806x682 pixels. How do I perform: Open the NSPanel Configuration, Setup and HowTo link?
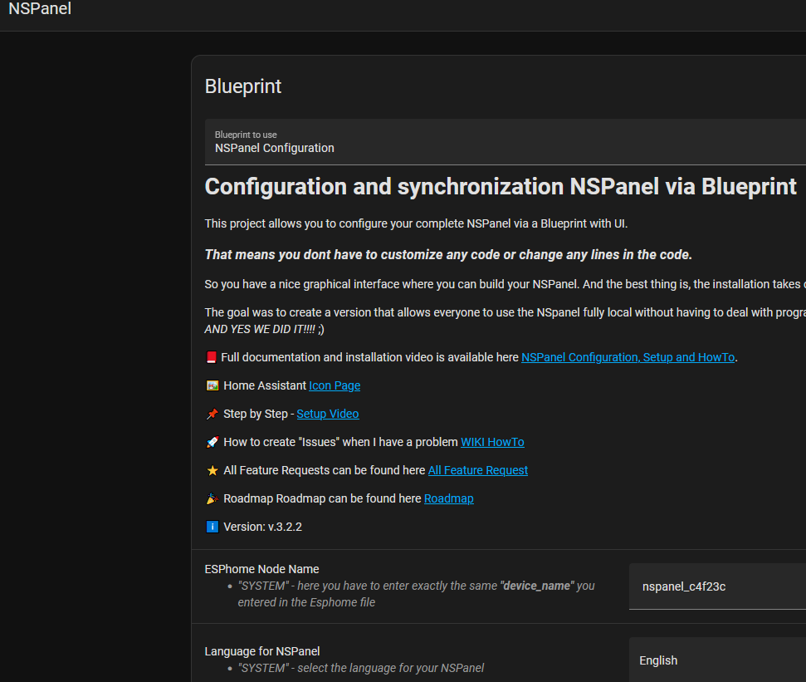[628, 357]
